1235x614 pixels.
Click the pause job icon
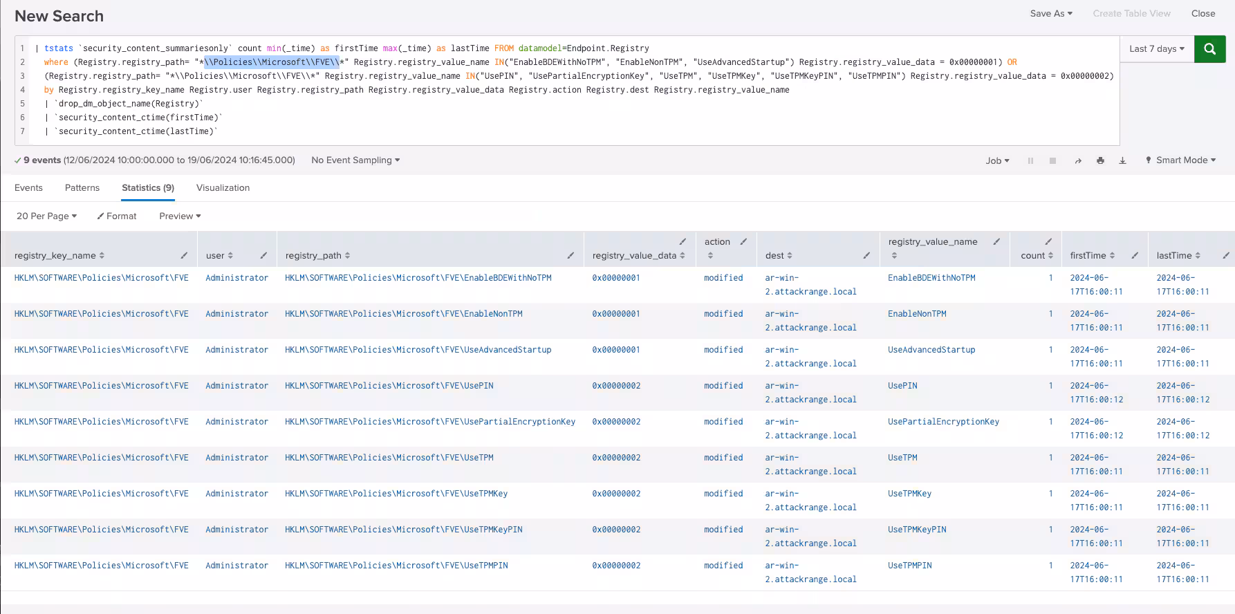1030,160
